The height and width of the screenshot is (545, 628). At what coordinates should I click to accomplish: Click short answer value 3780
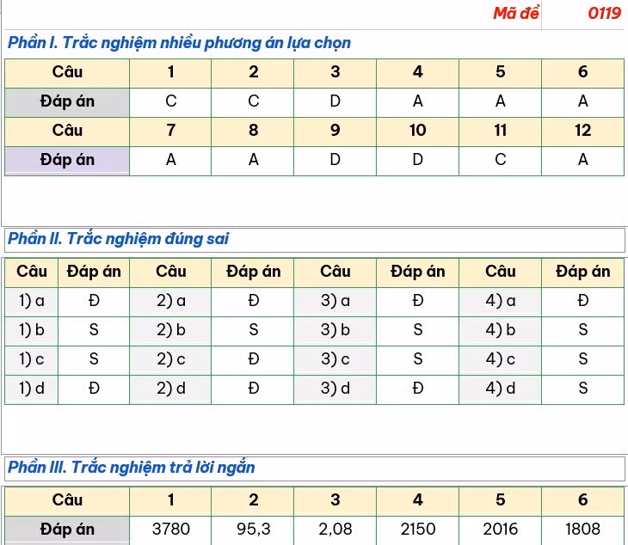(170, 530)
